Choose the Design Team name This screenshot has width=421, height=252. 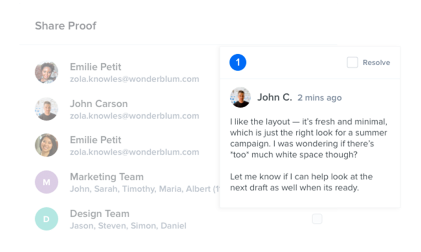point(100,214)
